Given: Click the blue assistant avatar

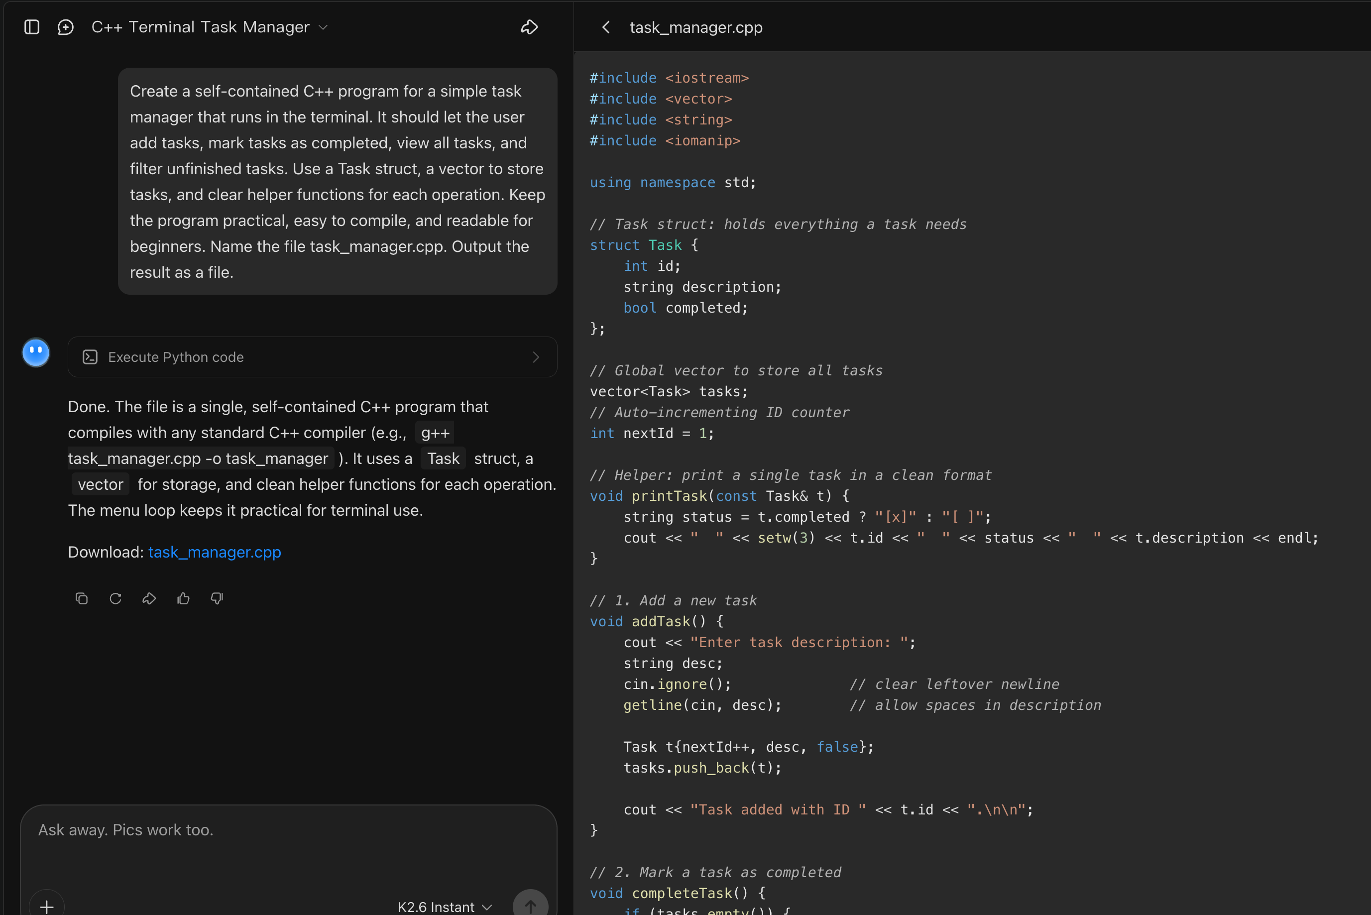Looking at the screenshot, I should coord(35,352).
